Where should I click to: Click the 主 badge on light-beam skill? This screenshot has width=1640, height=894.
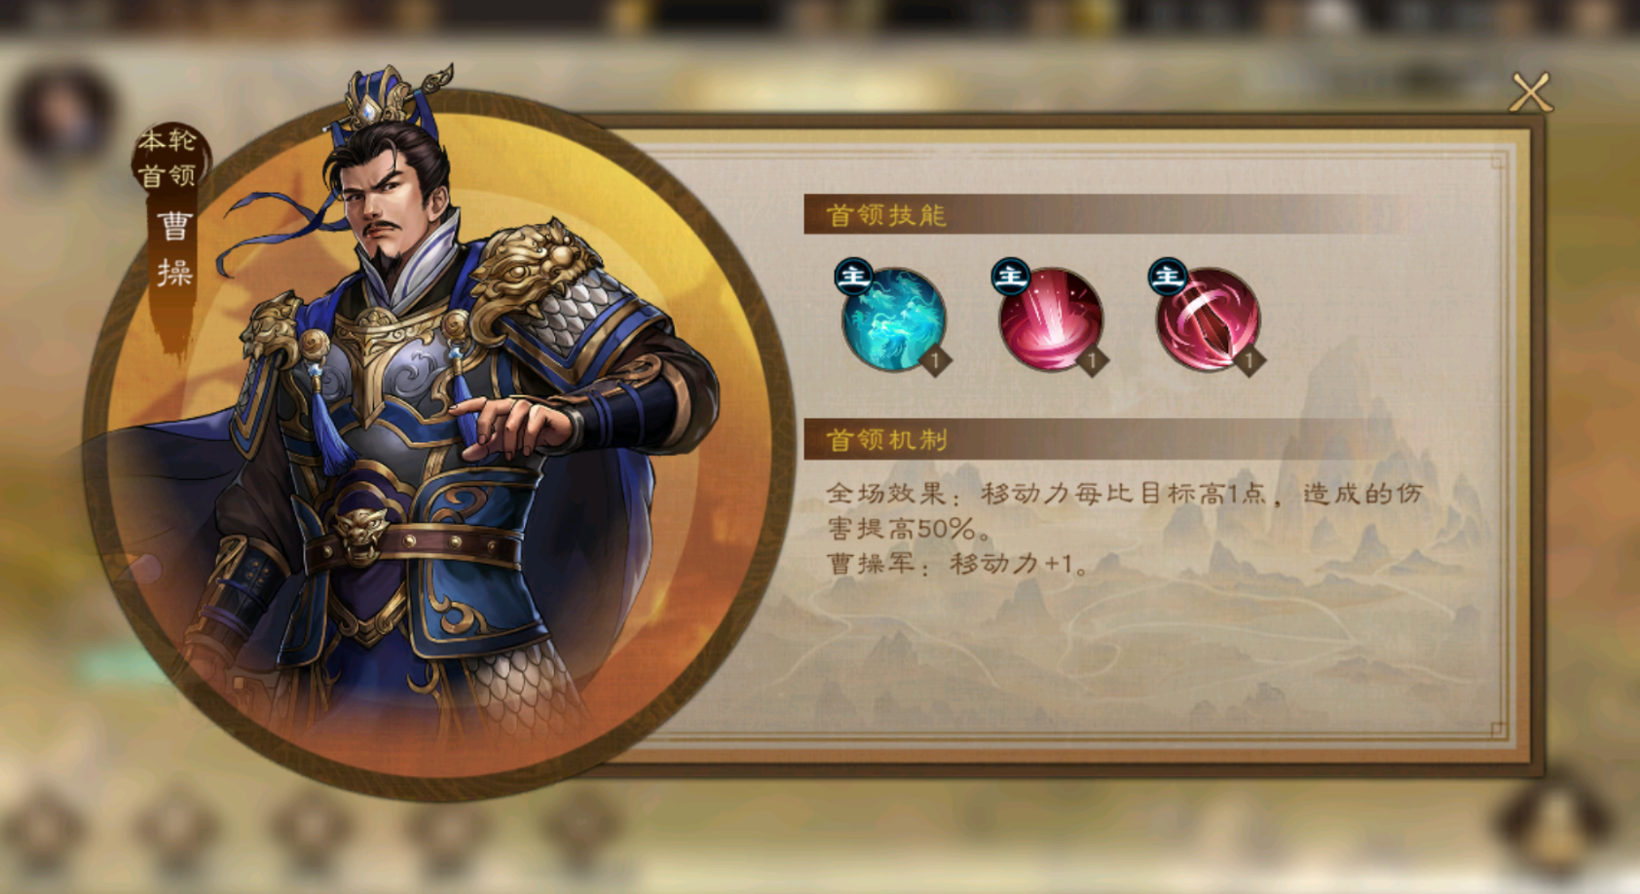[x=1011, y=277]
